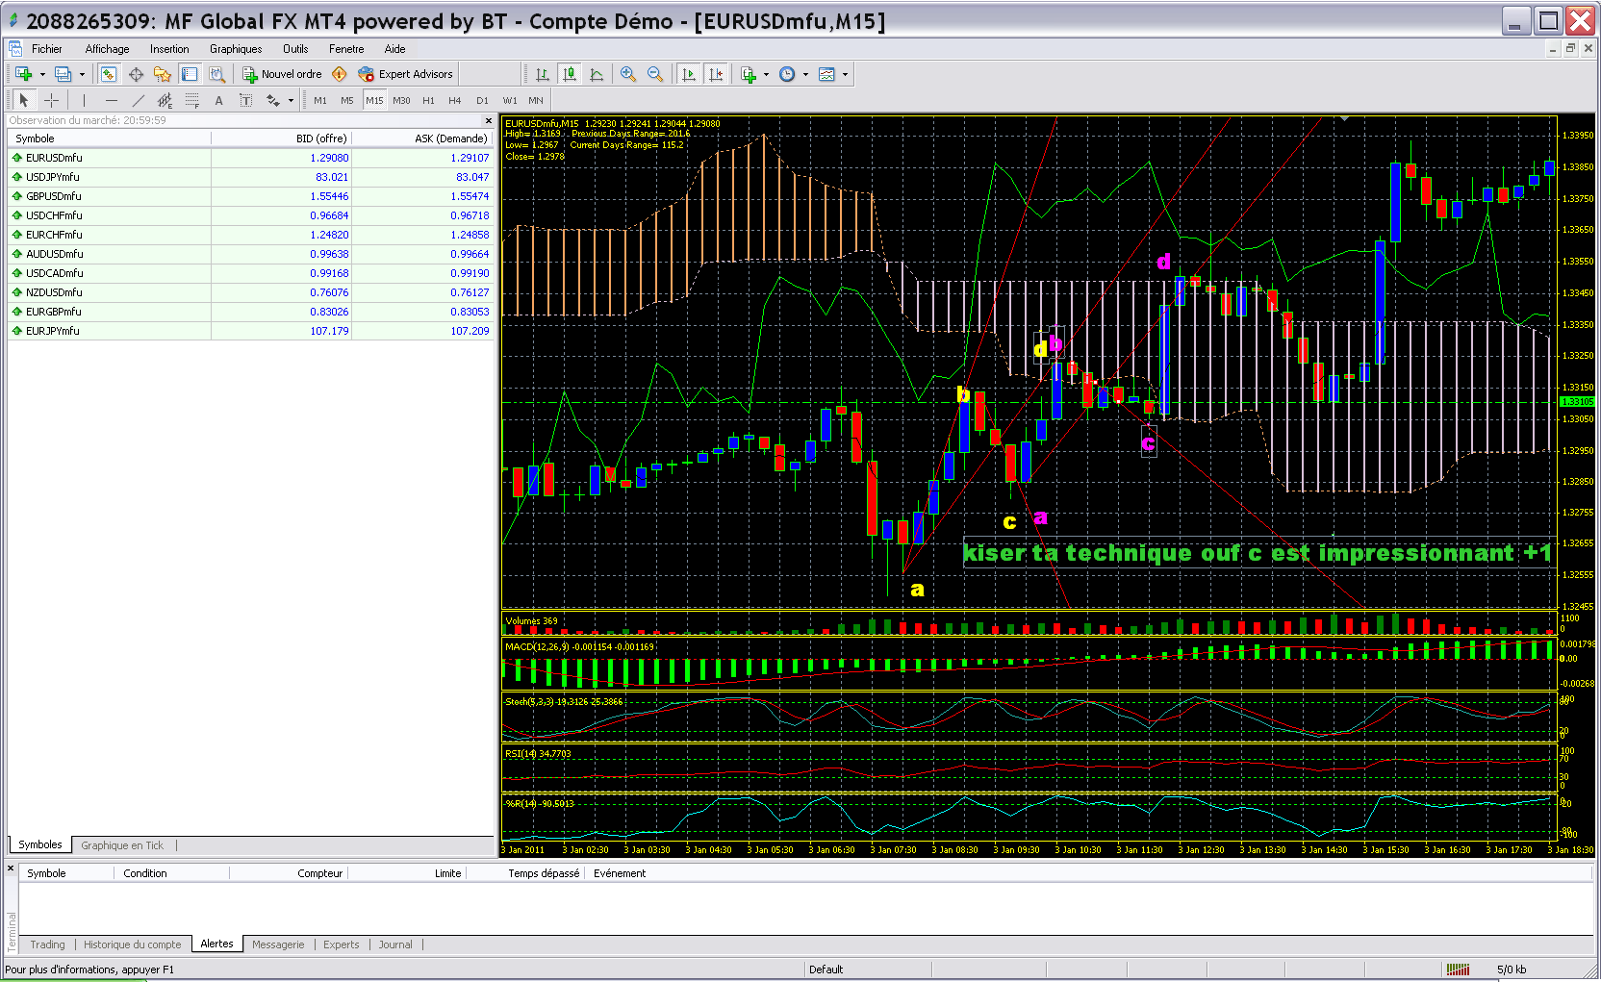Screen dimensions: 1601x982
Task: Toggle the Expert Advisors button
Action: (405, 74)
